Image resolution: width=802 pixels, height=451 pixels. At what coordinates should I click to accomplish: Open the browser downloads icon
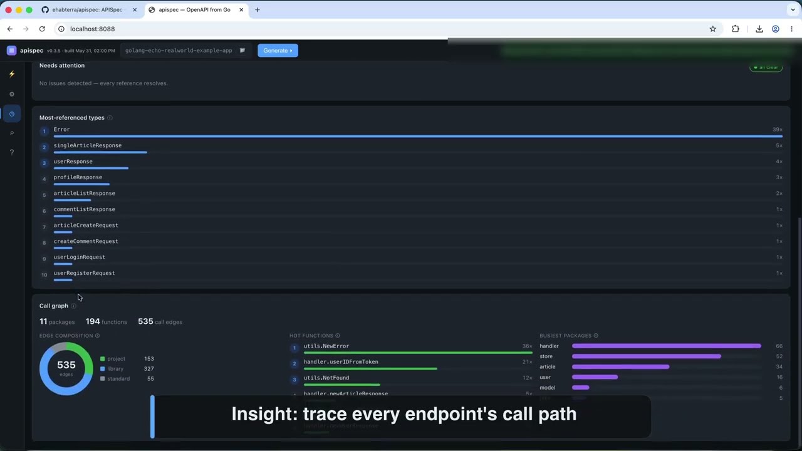pyautogui.click(x=759, y=29)
